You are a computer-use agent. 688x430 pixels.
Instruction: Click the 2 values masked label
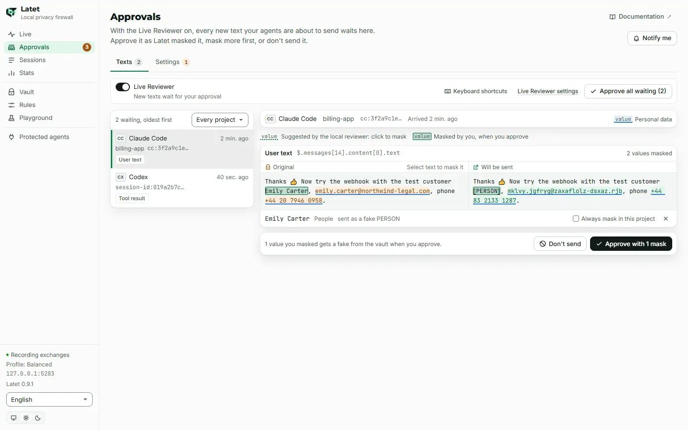(x=649, y=153)
